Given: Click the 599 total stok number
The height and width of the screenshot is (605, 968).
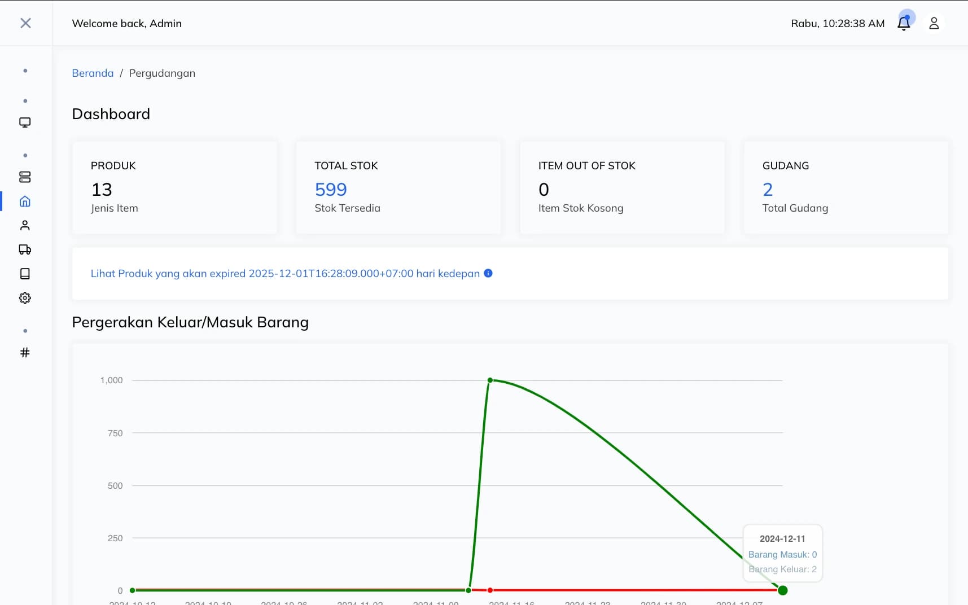Looking at the screenshot, I should pos(331,190).
